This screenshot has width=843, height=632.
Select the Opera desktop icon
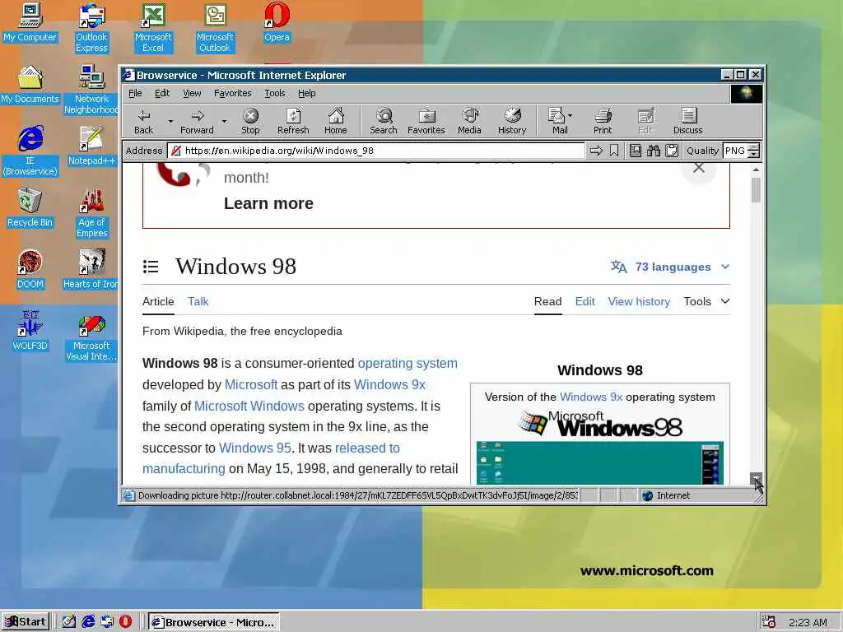point(277,23)
